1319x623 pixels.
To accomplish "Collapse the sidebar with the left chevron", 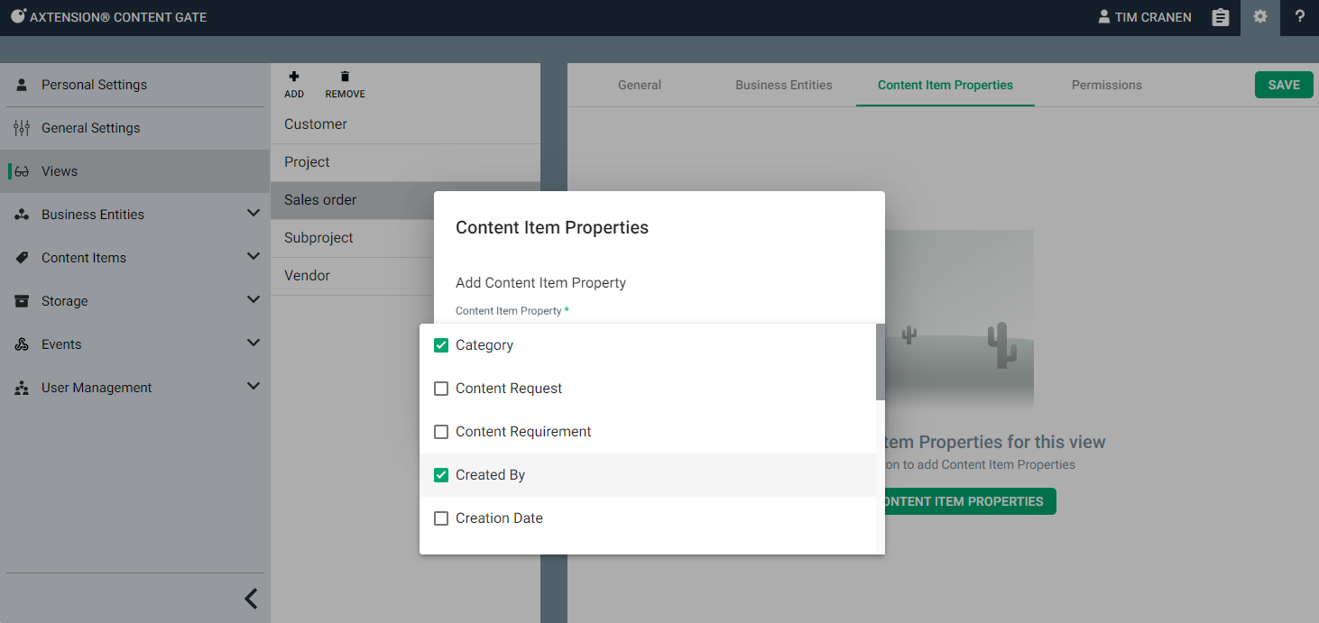I will click(x=251, y=599).
